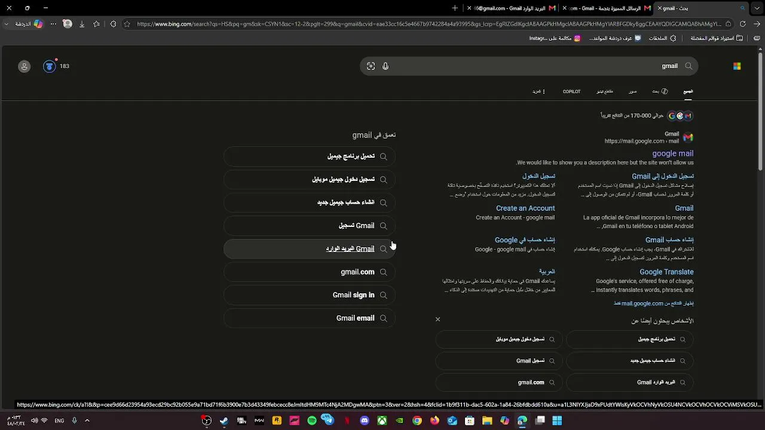765x430 pixels.
Task: Open the Google Translate link
Action: [666, 272]
